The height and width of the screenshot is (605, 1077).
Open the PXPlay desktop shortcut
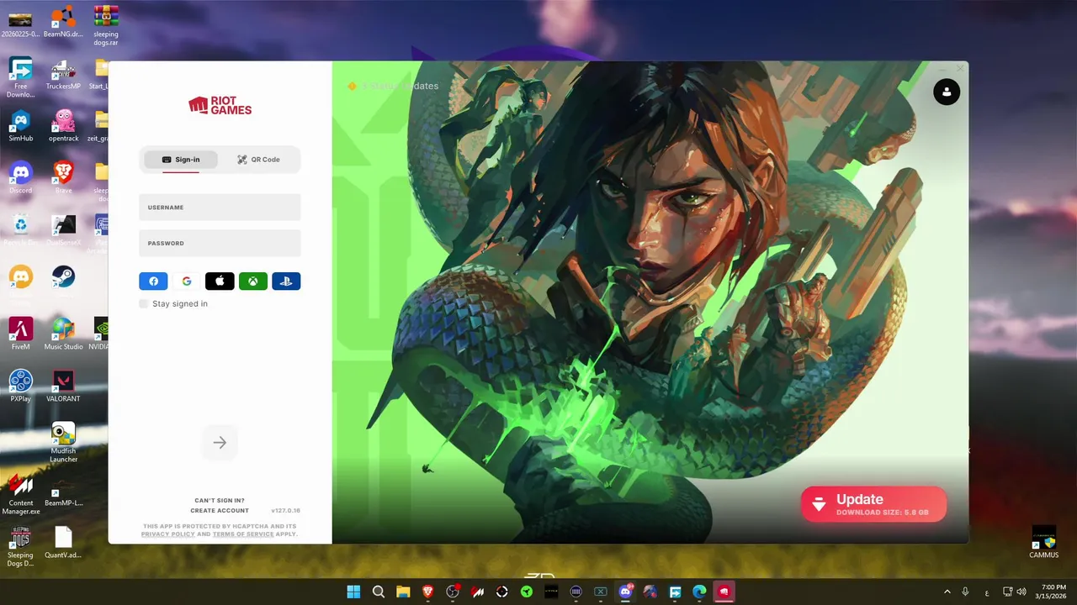[20, 386]
